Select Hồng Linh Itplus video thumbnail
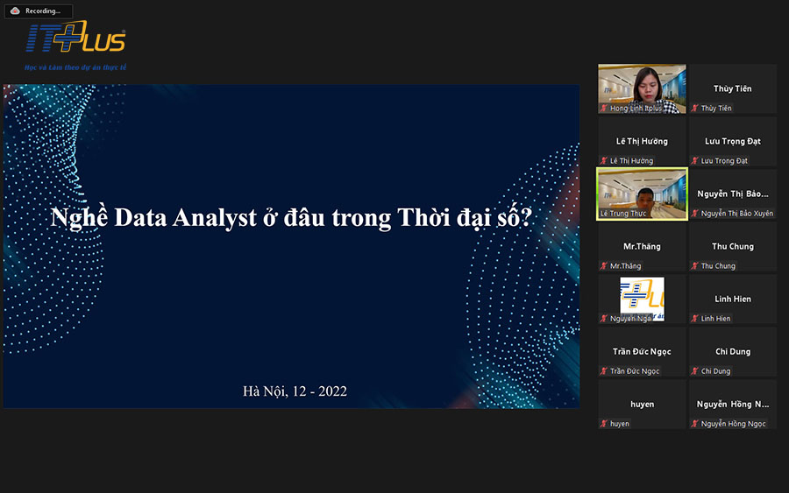 click(642, 88)
